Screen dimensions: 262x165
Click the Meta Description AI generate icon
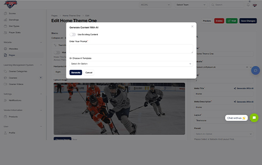235,102
